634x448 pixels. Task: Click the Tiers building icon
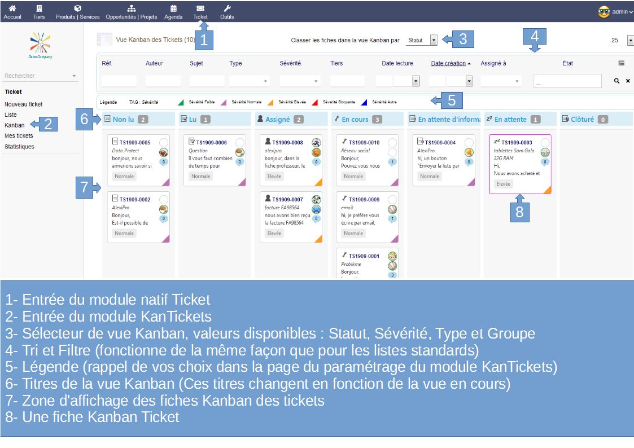(x=39, y=8)
